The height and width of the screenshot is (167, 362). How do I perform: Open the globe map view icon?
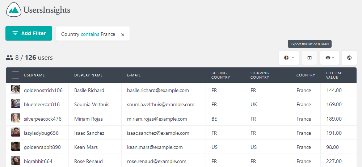[x=349, y=58]
